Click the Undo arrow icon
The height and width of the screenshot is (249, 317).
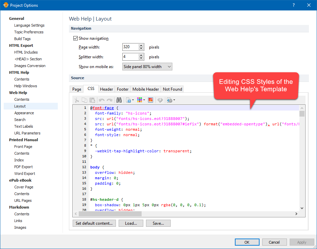click(102, 100)
